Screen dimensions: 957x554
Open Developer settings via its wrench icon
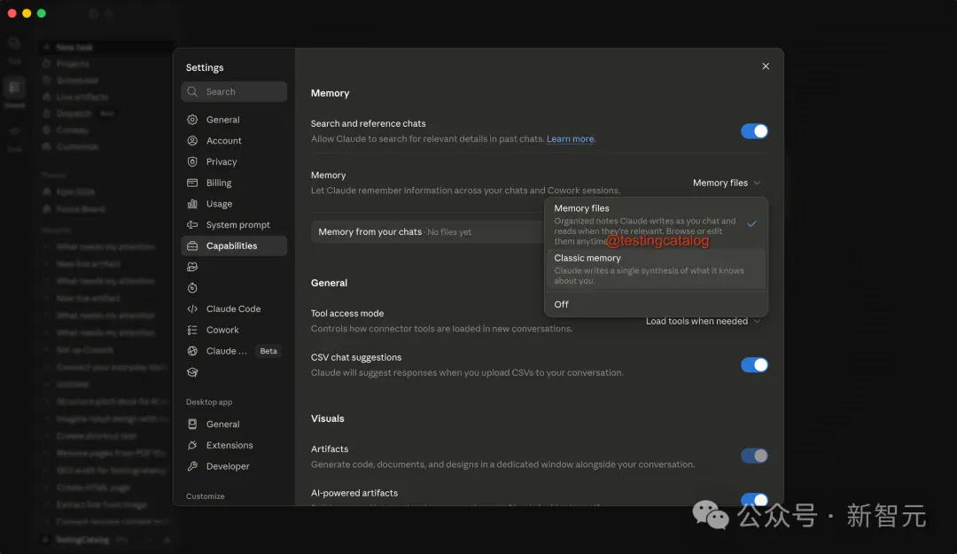[192, 466]
